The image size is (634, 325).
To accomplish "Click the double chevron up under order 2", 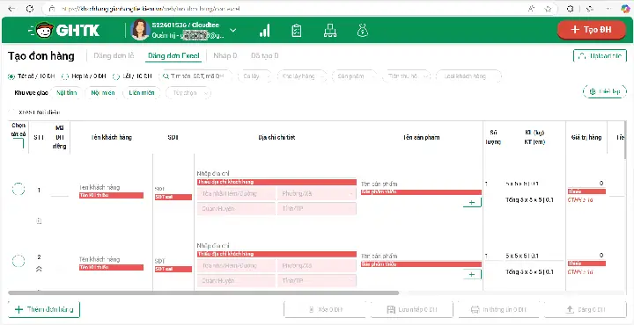I will click(x=39, y=269).
